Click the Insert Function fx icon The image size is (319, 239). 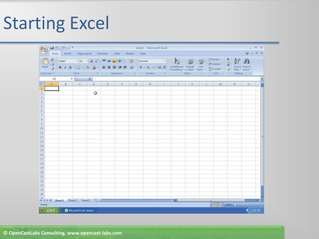[x=89, y=78]
